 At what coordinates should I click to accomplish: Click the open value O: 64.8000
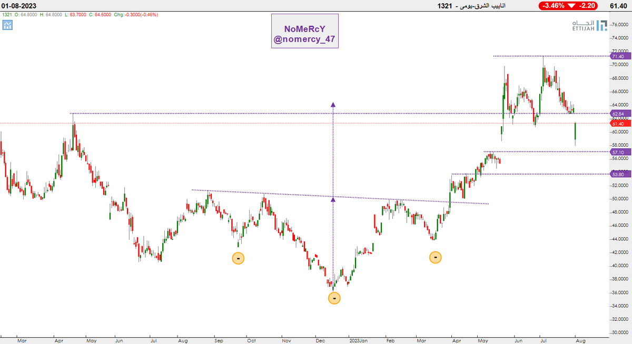(26, 15)
